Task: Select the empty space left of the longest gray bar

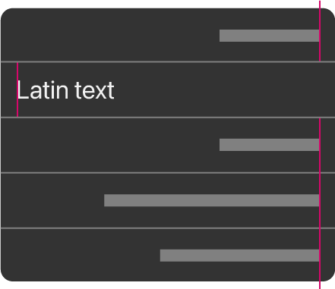Action: point(52,200)
